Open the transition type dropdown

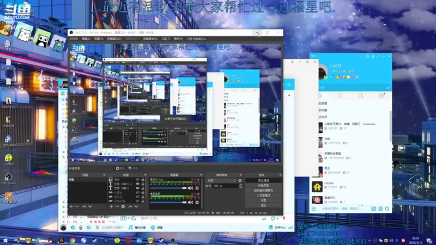click(222, 181)
